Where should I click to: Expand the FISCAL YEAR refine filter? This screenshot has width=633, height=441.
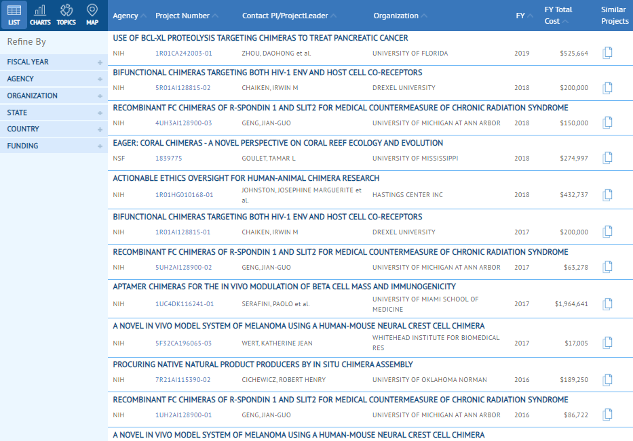(54, 62)
